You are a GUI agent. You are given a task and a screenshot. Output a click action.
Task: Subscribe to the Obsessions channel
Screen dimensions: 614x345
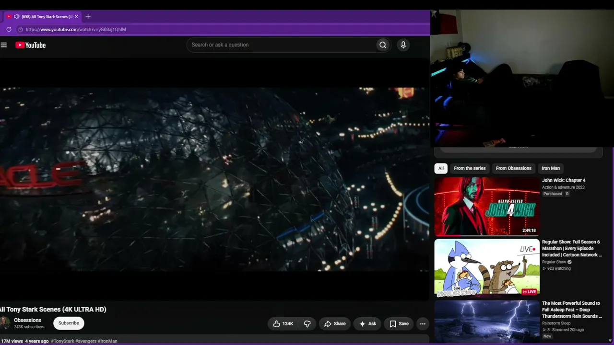[x=69, y=323]
